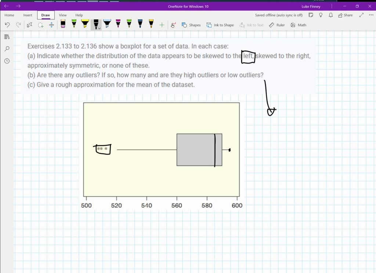Click the Undo button
The image size is (376, 273).
[x=7, y=25]
